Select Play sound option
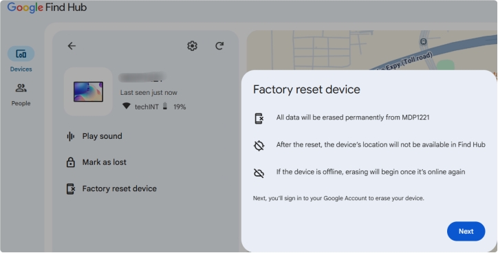 pos(95,136)
